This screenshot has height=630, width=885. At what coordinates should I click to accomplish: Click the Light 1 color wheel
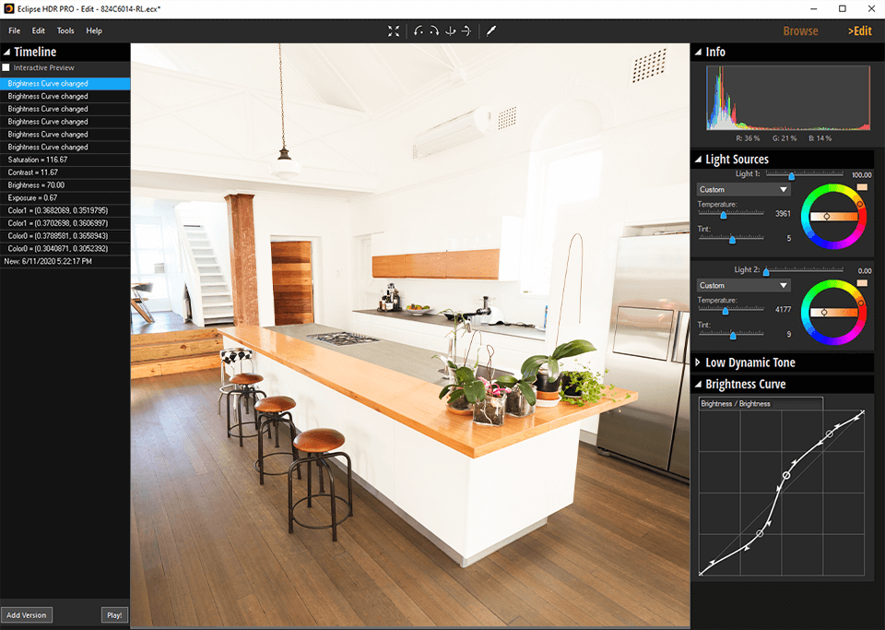[833, 216]
